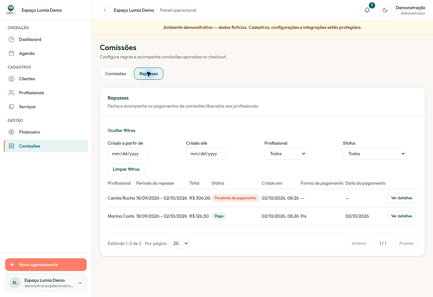View details for Camila Rocha repasse
This screenshot has width=433, height=297.
tap(402, 198)
